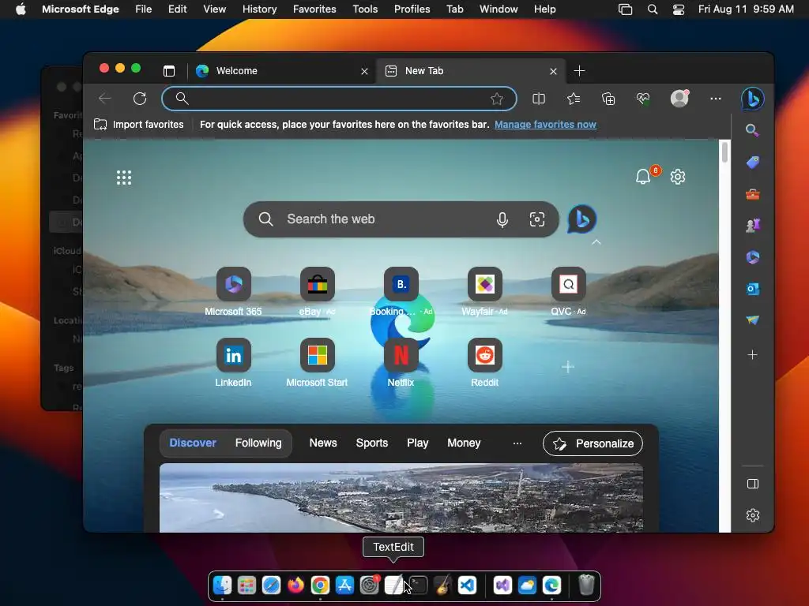Open Play feed category
809x606 pixels.
pyautogui.click(x=417, y=443)
